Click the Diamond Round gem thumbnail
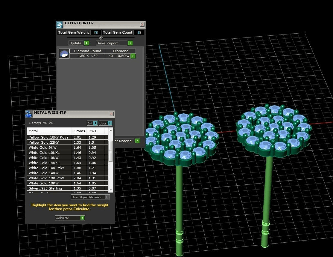Viewport: 333px width, 257px height. click(x=64, y=54)
